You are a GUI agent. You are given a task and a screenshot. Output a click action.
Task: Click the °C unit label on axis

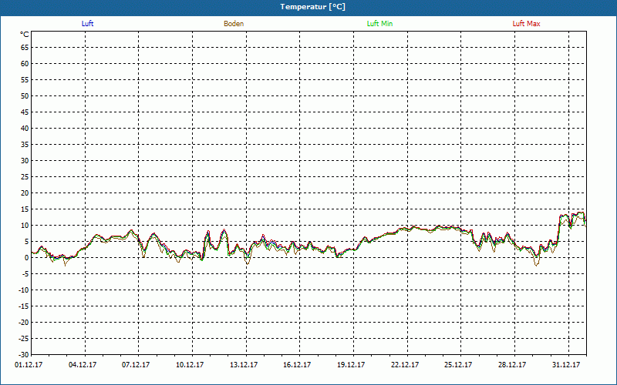[x=25, y=35]
